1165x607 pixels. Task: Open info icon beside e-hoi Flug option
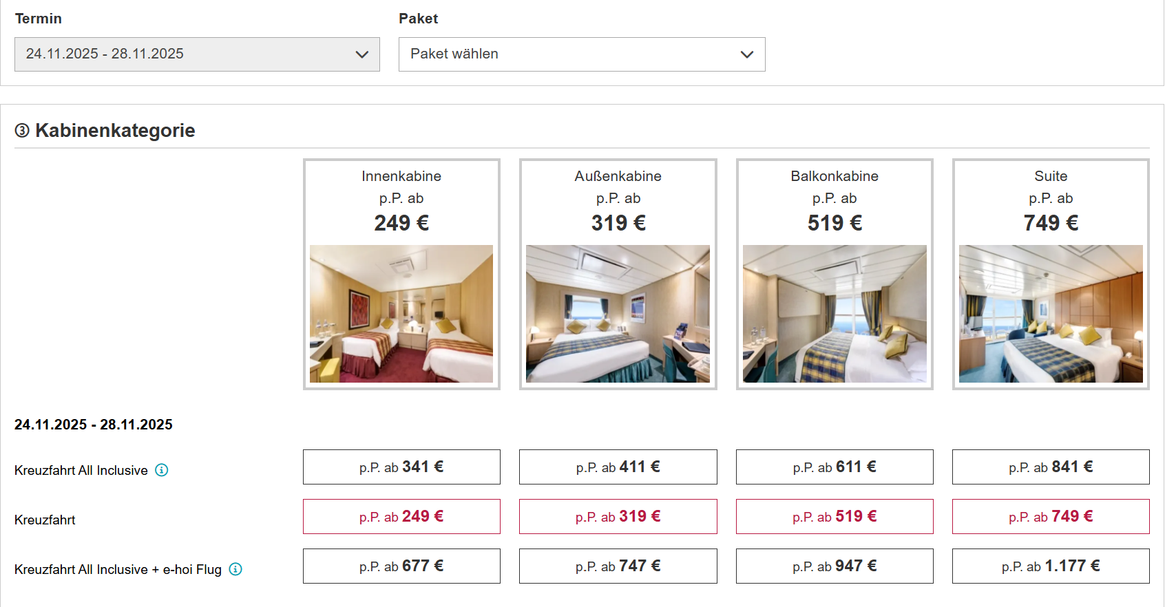pyautogui.click(x=235, y=569)
